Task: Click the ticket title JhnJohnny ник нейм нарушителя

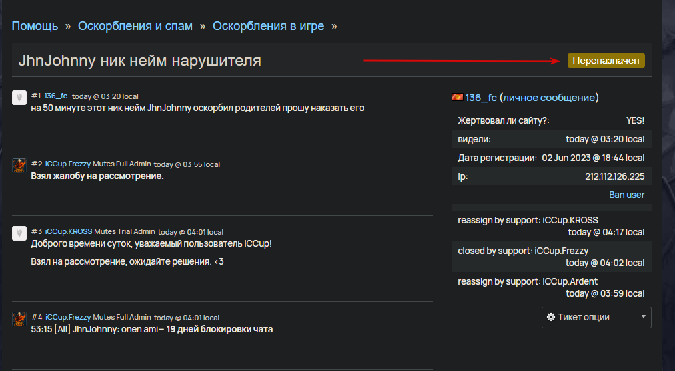Action: 139,61
